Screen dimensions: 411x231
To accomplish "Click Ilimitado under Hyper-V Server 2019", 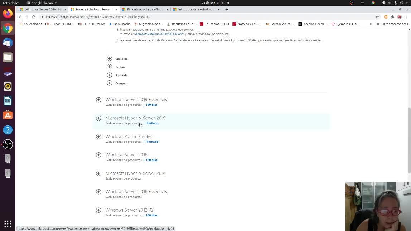I will point(152,123).
